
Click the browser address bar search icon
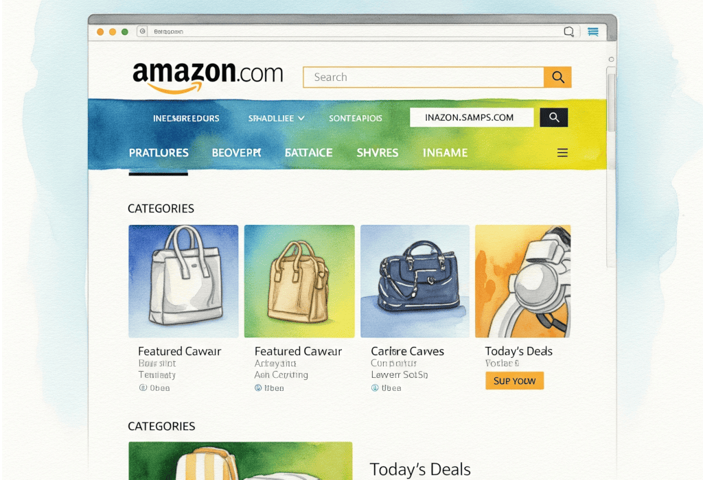(x=568, y=32)
